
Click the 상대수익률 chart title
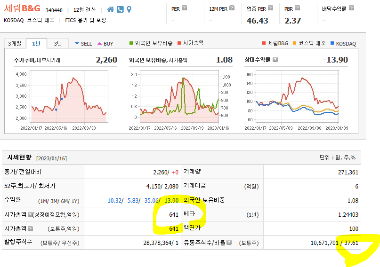click(x=258, y=60)
